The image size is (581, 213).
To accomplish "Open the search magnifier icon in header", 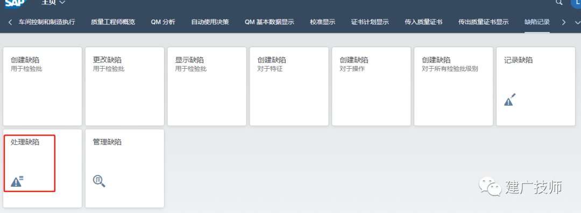I will (x=559, y=2).
